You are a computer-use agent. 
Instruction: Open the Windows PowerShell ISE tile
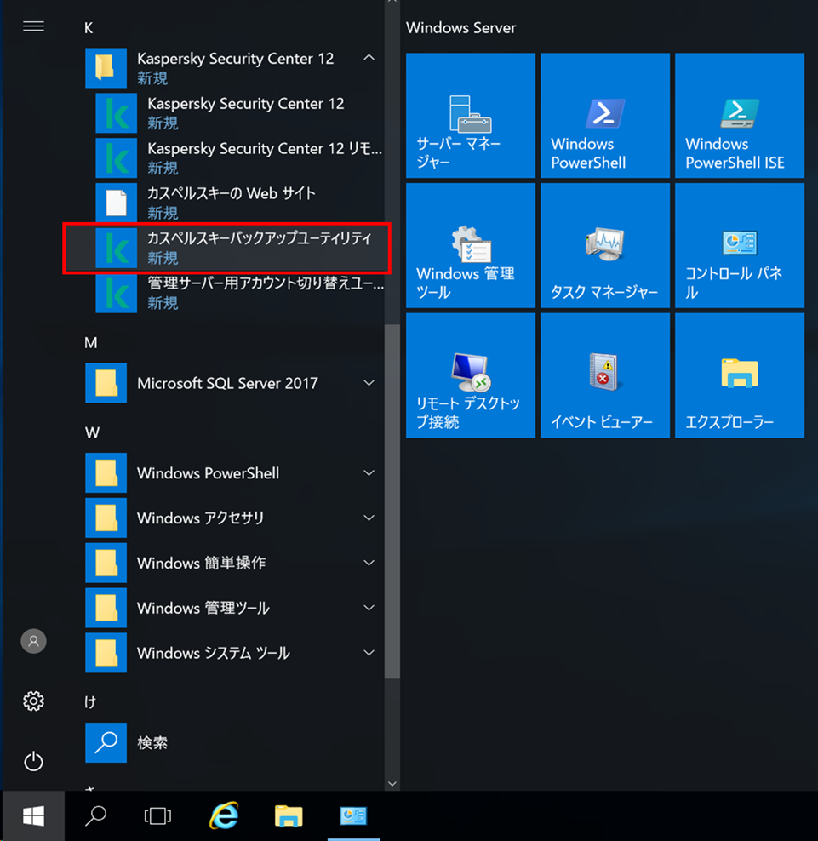[x=740, y=115]
